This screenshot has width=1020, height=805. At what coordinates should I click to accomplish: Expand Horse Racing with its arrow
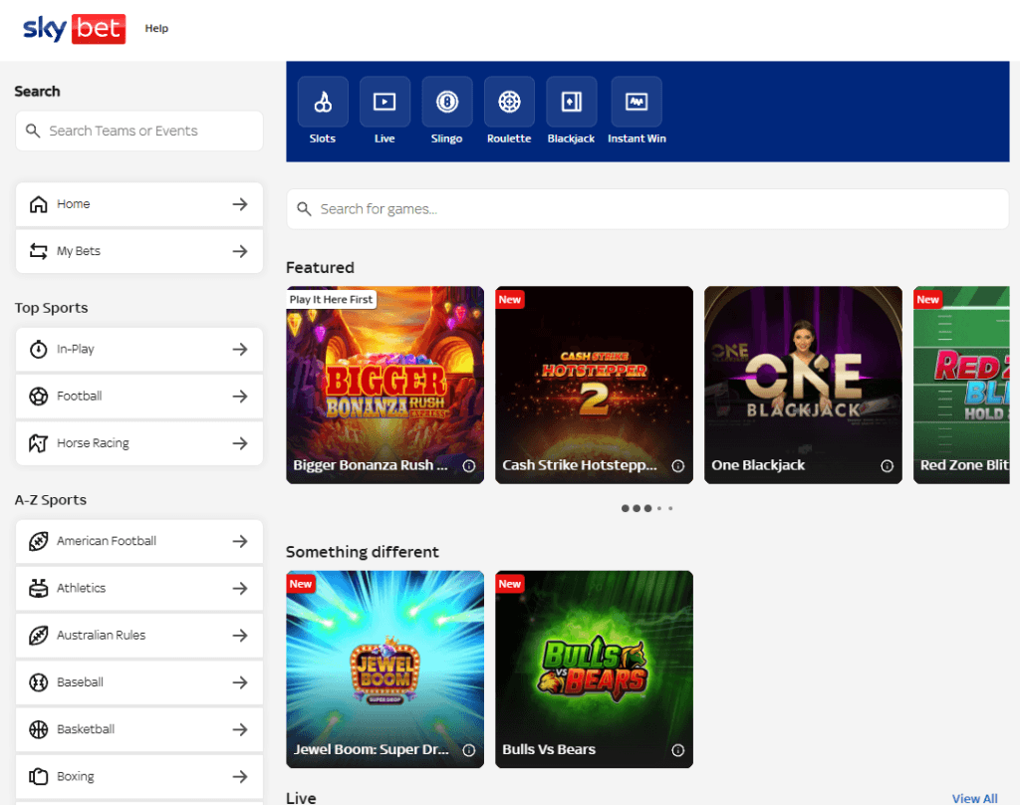pos(240,443)
